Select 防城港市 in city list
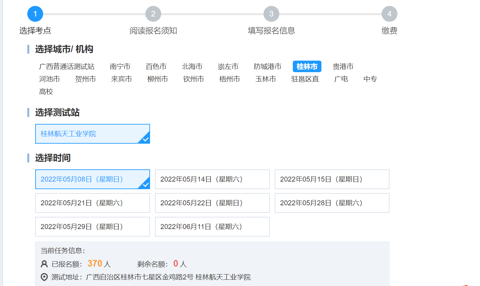 [267, 67]
